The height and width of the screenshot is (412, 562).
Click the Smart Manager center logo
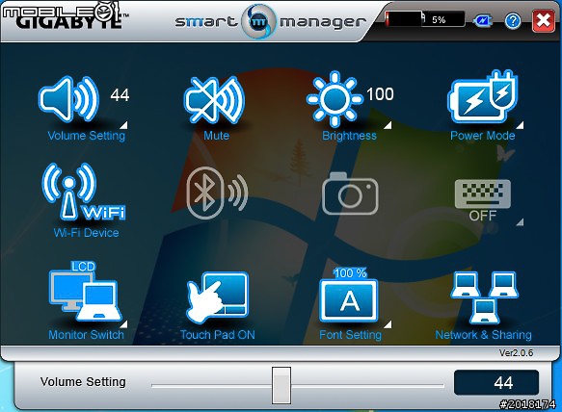click(258, 21)
